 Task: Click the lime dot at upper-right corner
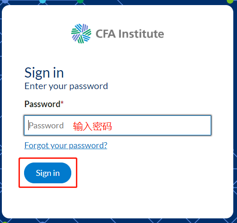pos(230,1)
